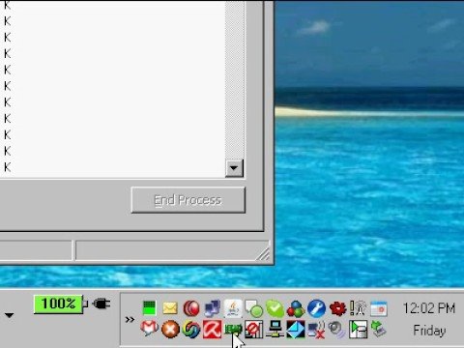Click the green play-arrow window tray icon

(358, 330)
